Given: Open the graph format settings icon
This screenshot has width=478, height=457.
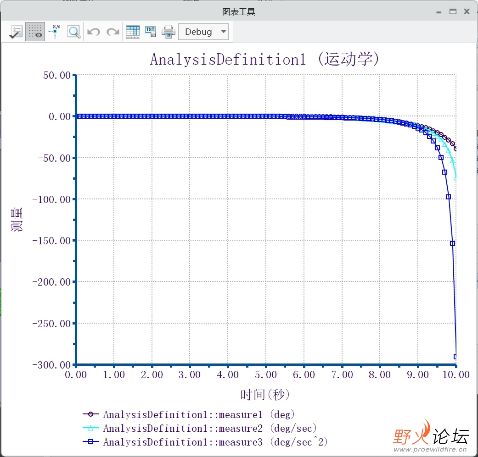Looking at the screenshot, I should click(x=16, y=32).
